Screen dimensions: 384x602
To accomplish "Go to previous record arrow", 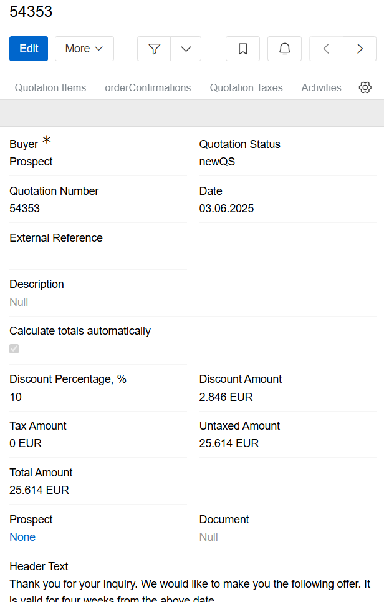I will [x=326, y=49].
